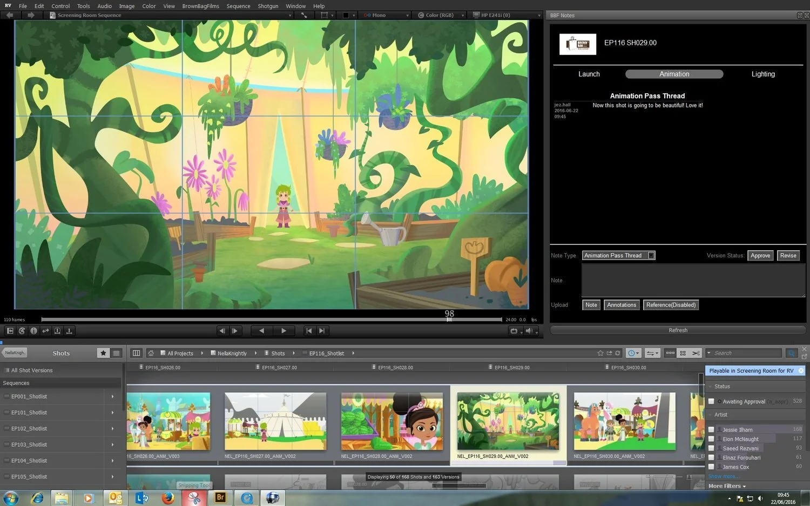
Task: Refresh the shot browser with circular arrows icon
Action: pos(618,353)
